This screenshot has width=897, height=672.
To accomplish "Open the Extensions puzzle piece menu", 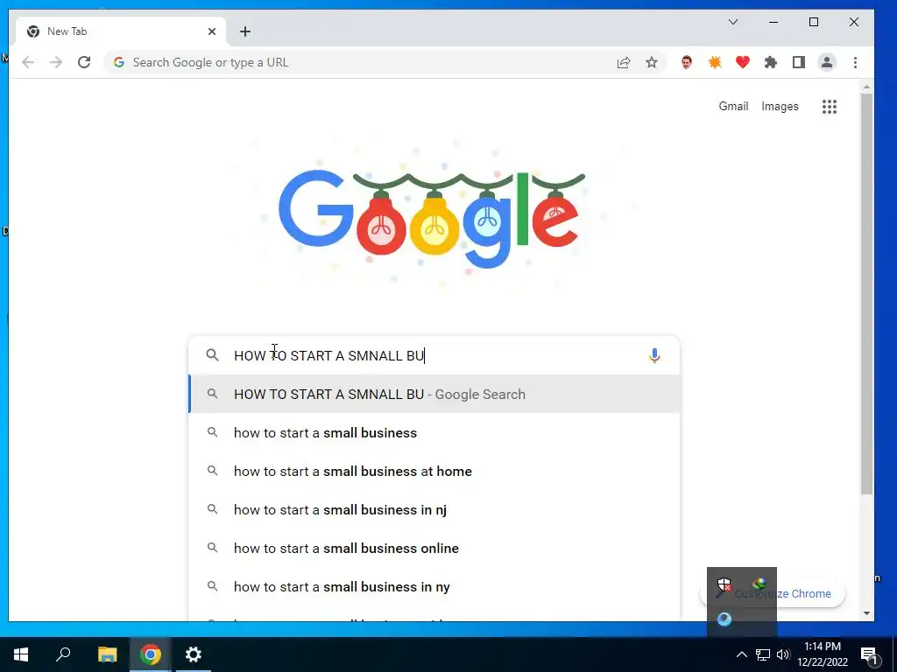I will (771, 62).
